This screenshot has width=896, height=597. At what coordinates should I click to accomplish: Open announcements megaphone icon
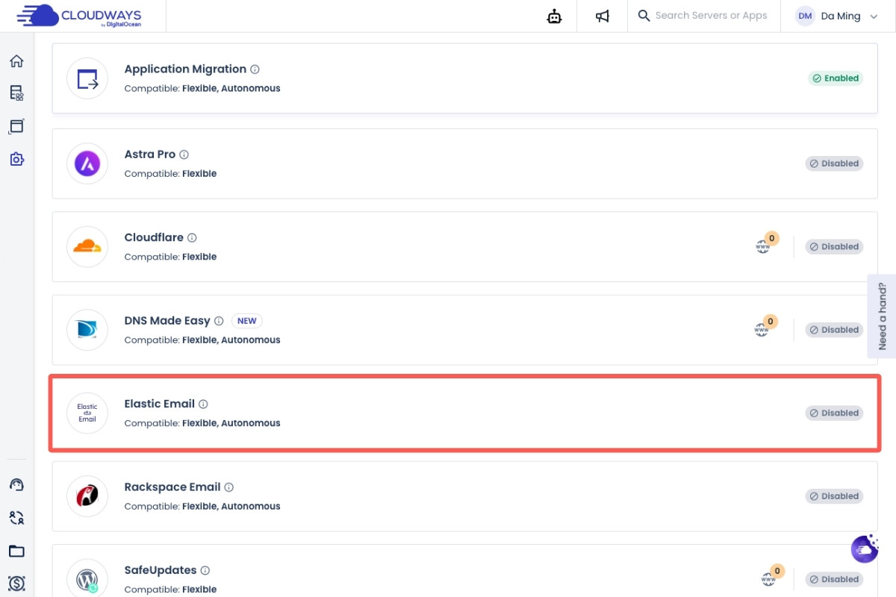click(x=603, y=16)
